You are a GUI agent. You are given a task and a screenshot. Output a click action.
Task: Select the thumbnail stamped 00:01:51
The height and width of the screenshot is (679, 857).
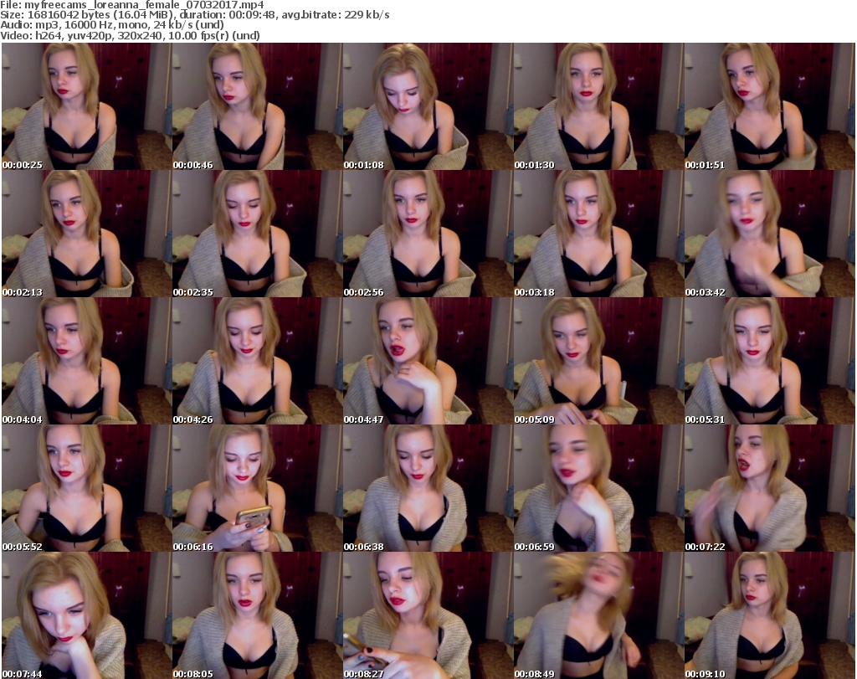(x=770, y=106)
